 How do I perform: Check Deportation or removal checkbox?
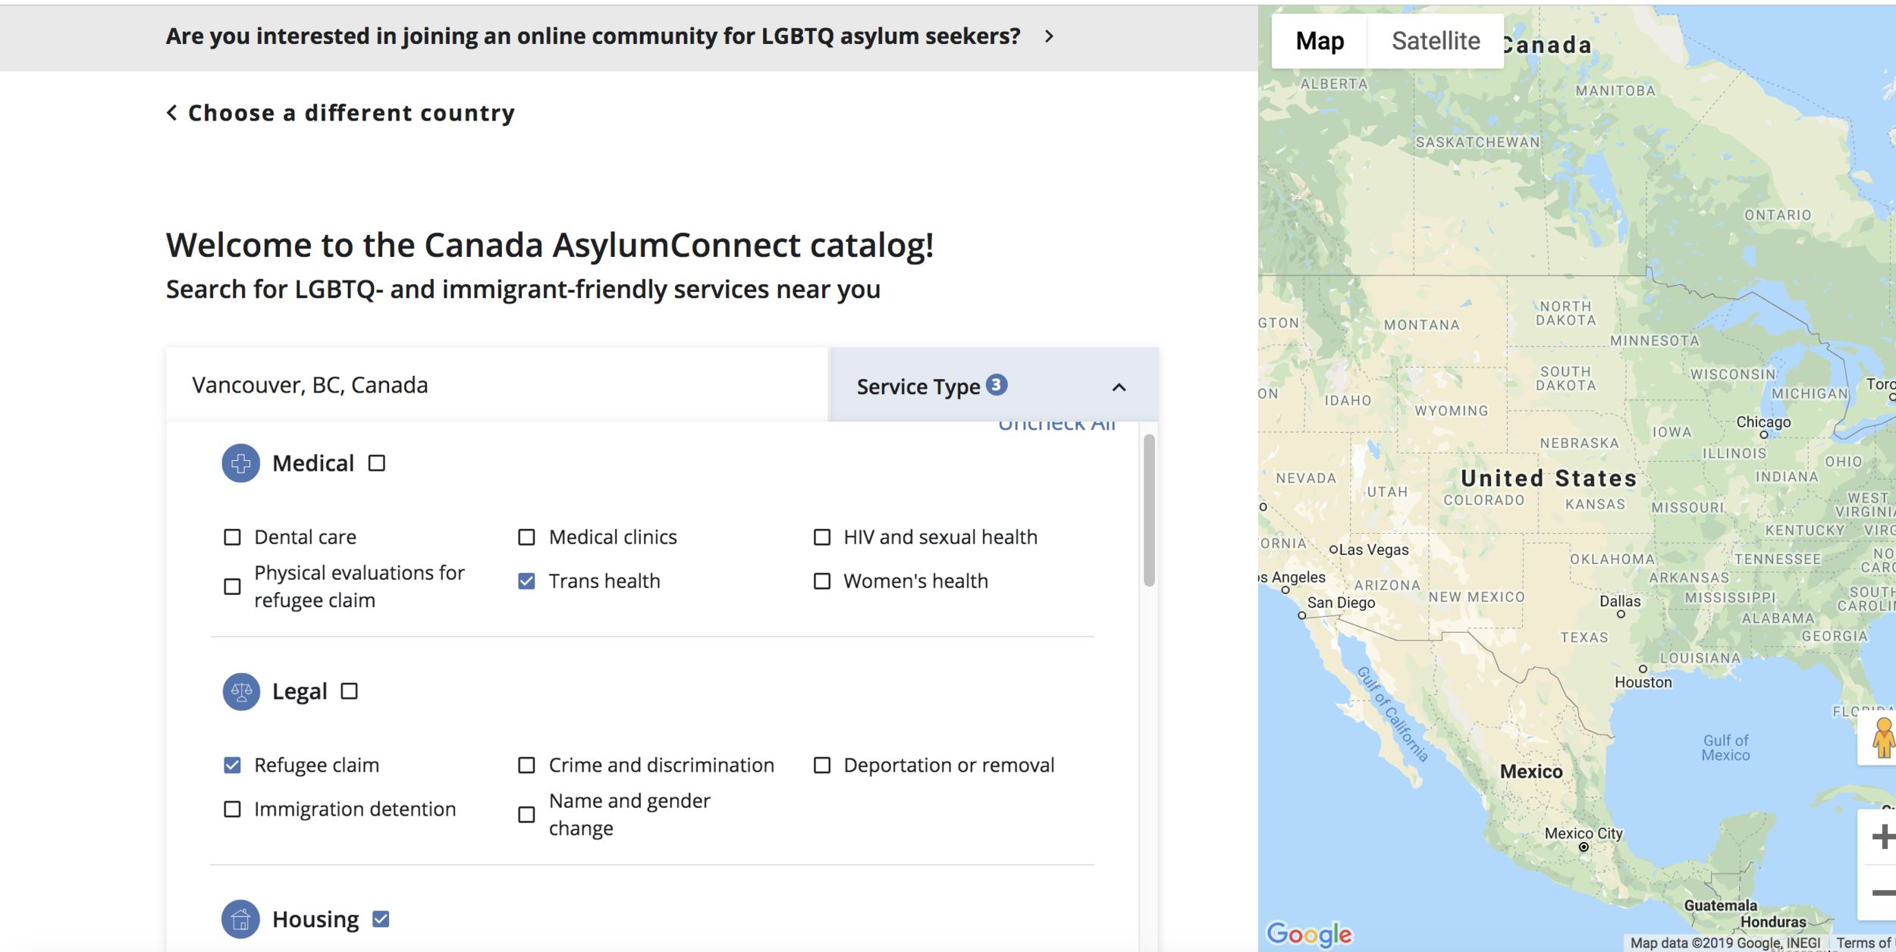pyautogui.click(x=822, y=766)
